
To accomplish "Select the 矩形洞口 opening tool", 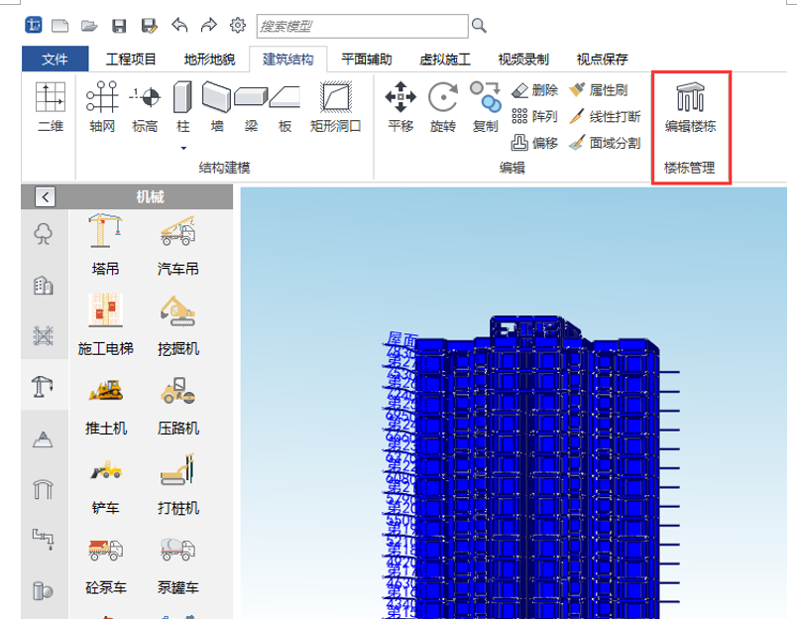I will pos(335,107).
